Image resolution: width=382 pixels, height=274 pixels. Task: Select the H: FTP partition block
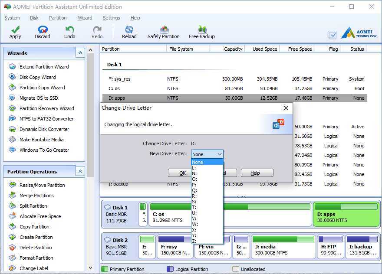click(x=330, y=247)
